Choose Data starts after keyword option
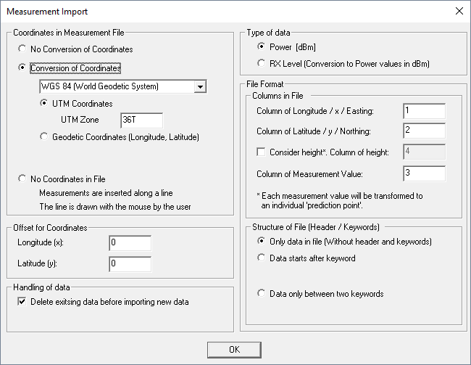Image resolution: width=471 pixels, height=365 pixels. 262,258
